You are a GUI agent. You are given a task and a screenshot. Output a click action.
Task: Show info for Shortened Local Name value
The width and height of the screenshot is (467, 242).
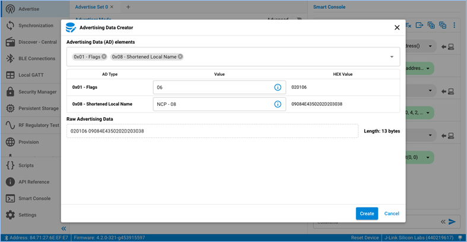[277, 104]
